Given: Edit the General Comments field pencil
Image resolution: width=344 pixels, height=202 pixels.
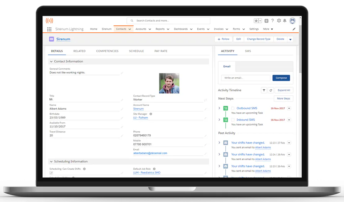Looking at the screenshot, I should click(122, 73).
